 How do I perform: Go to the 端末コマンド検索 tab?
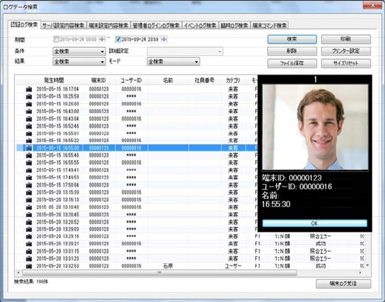tap(269, 25)
